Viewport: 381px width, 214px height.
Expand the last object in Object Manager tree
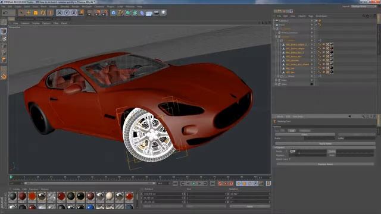[276, 84]
